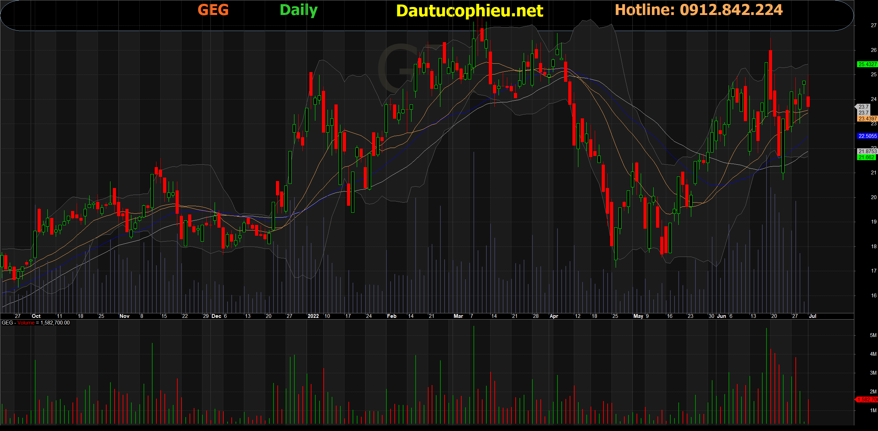Select the Jun marker on date axis
The image size is (878, 431).
coord(722,316)
